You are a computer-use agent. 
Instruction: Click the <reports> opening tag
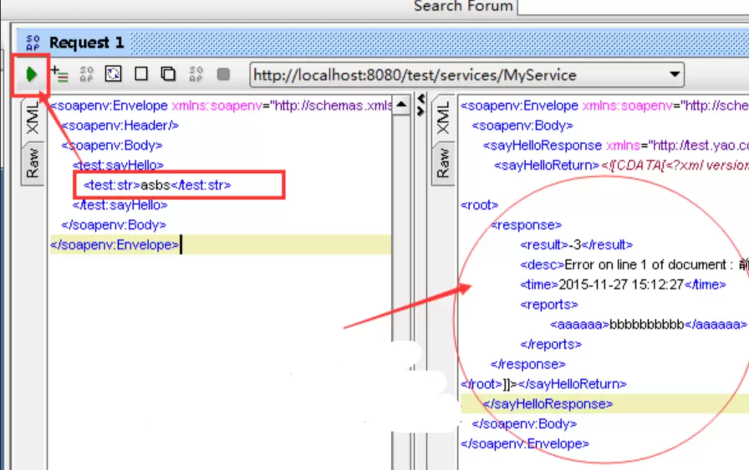pos(549,305)
